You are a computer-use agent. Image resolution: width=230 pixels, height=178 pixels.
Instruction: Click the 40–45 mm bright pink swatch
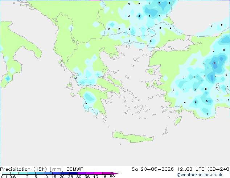[x=98, y=173]
